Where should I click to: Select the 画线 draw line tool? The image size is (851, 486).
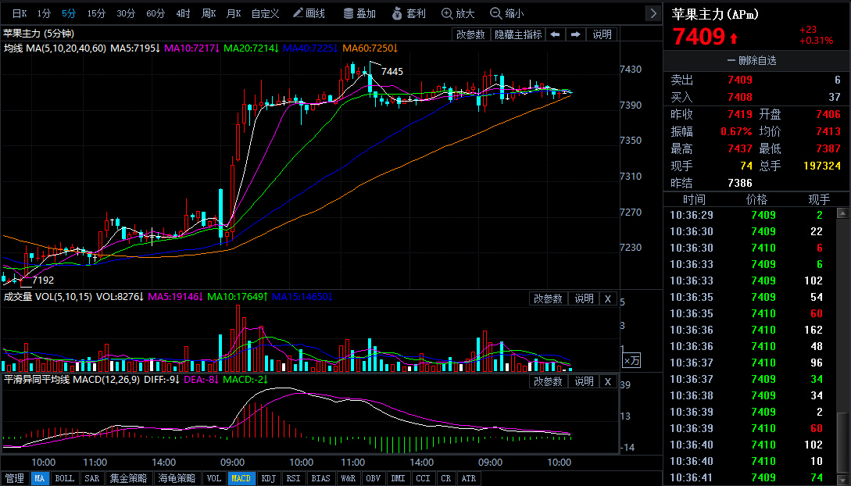(309, 13)
